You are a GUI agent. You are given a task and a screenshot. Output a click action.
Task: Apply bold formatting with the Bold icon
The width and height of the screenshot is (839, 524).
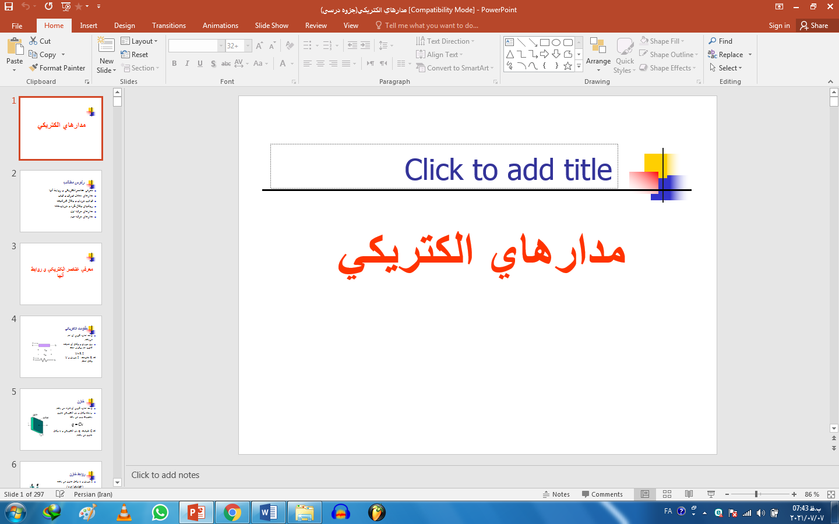[x=174, y=63]
